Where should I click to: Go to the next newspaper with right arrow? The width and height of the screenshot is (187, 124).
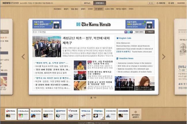click(x=164, y=57)
